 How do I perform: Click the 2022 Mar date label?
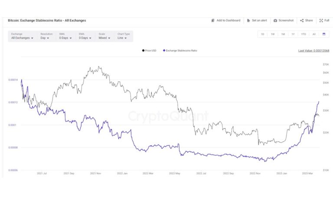(148, 173)
